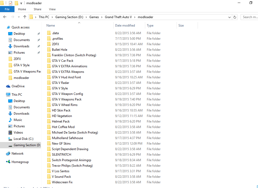Image resolution: width=258 pixels, height=188 pixels.
Task: Select Homegroup in navigation pane
Action: click(x=20, y=162)
